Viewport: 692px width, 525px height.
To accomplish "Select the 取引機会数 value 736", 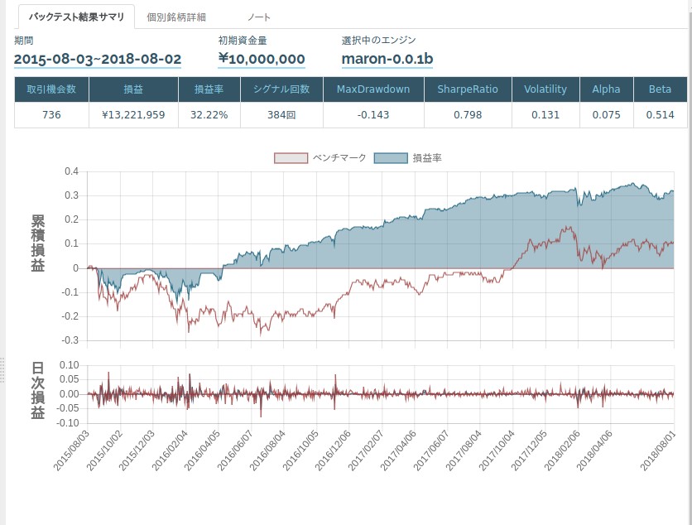I will click(51, 113).
